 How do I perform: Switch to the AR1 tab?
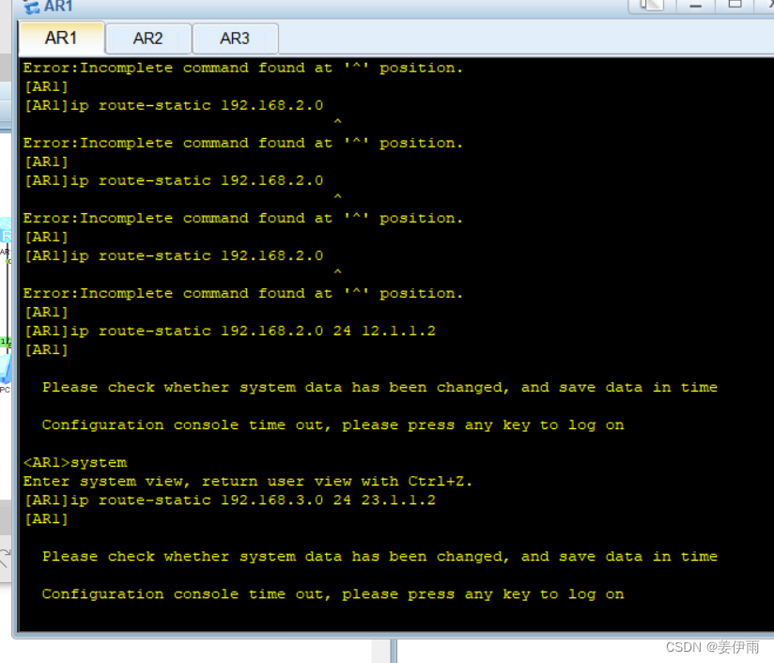coord(61,38)
